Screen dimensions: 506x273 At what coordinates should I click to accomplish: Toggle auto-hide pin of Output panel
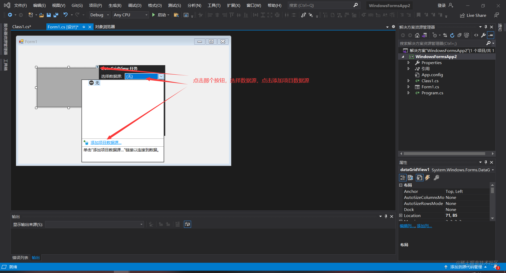(386, 217)
